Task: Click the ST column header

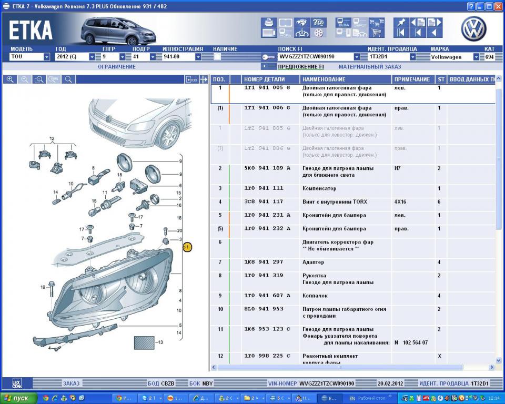Action: pyautogui.click(x=441, y=79)
